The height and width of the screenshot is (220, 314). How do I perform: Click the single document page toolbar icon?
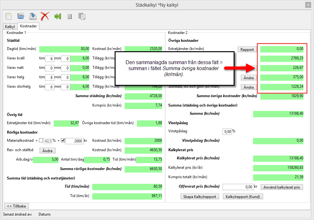point(70,17)
